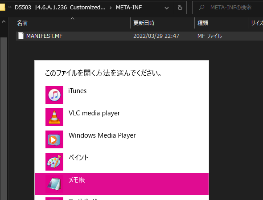Click the folder icon in address bar
This screenshot has height=200, width=263.
(2, 8)
